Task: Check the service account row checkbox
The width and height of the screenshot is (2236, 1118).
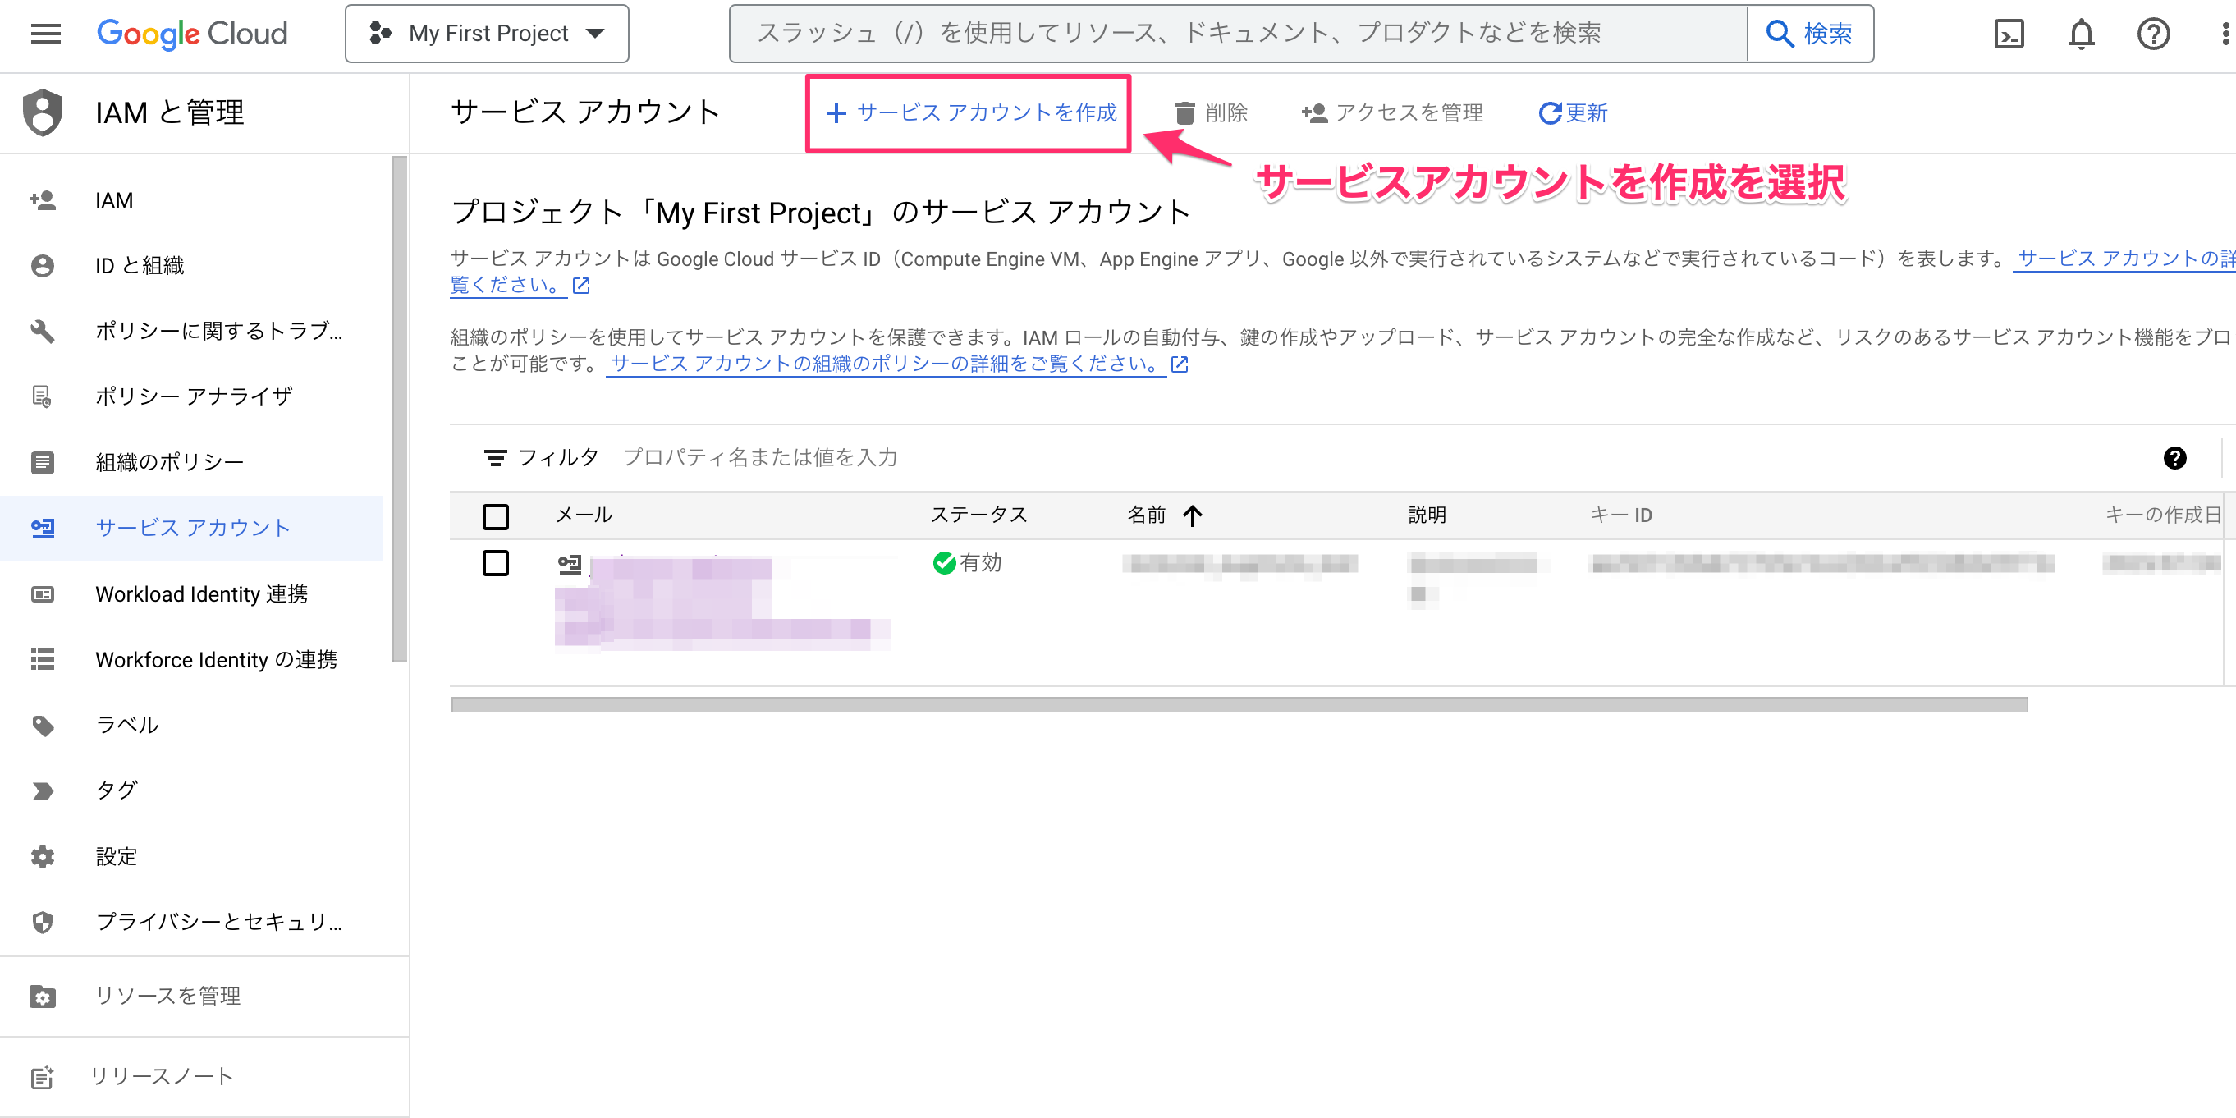Action: pyautogui.click(x=496, y=562)
